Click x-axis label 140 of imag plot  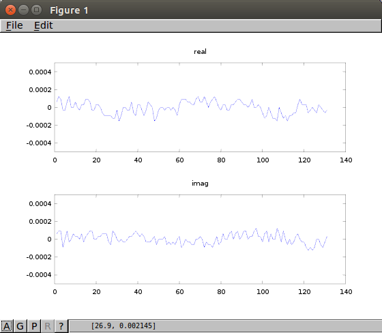(346, 292)
